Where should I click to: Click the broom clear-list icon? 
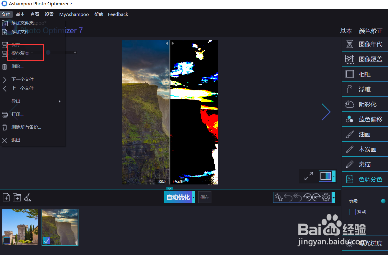coord(27,197)
